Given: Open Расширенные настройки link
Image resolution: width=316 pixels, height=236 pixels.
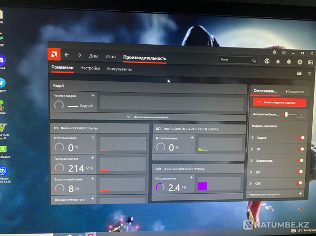Looking at the screenshot, I should coord(275,194).
